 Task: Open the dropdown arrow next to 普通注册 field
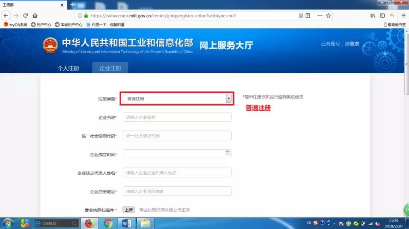(x=228, y=98)
